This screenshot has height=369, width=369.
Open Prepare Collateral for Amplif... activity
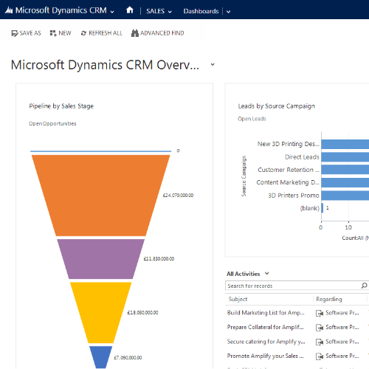click(x=265, y=327)
